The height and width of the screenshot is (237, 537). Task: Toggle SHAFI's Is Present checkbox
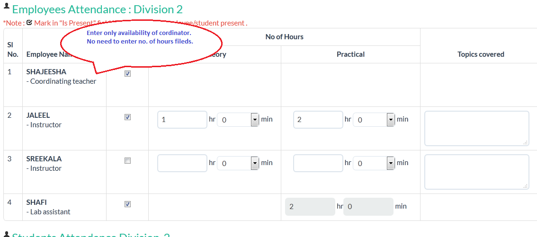[x=127, y=204]
